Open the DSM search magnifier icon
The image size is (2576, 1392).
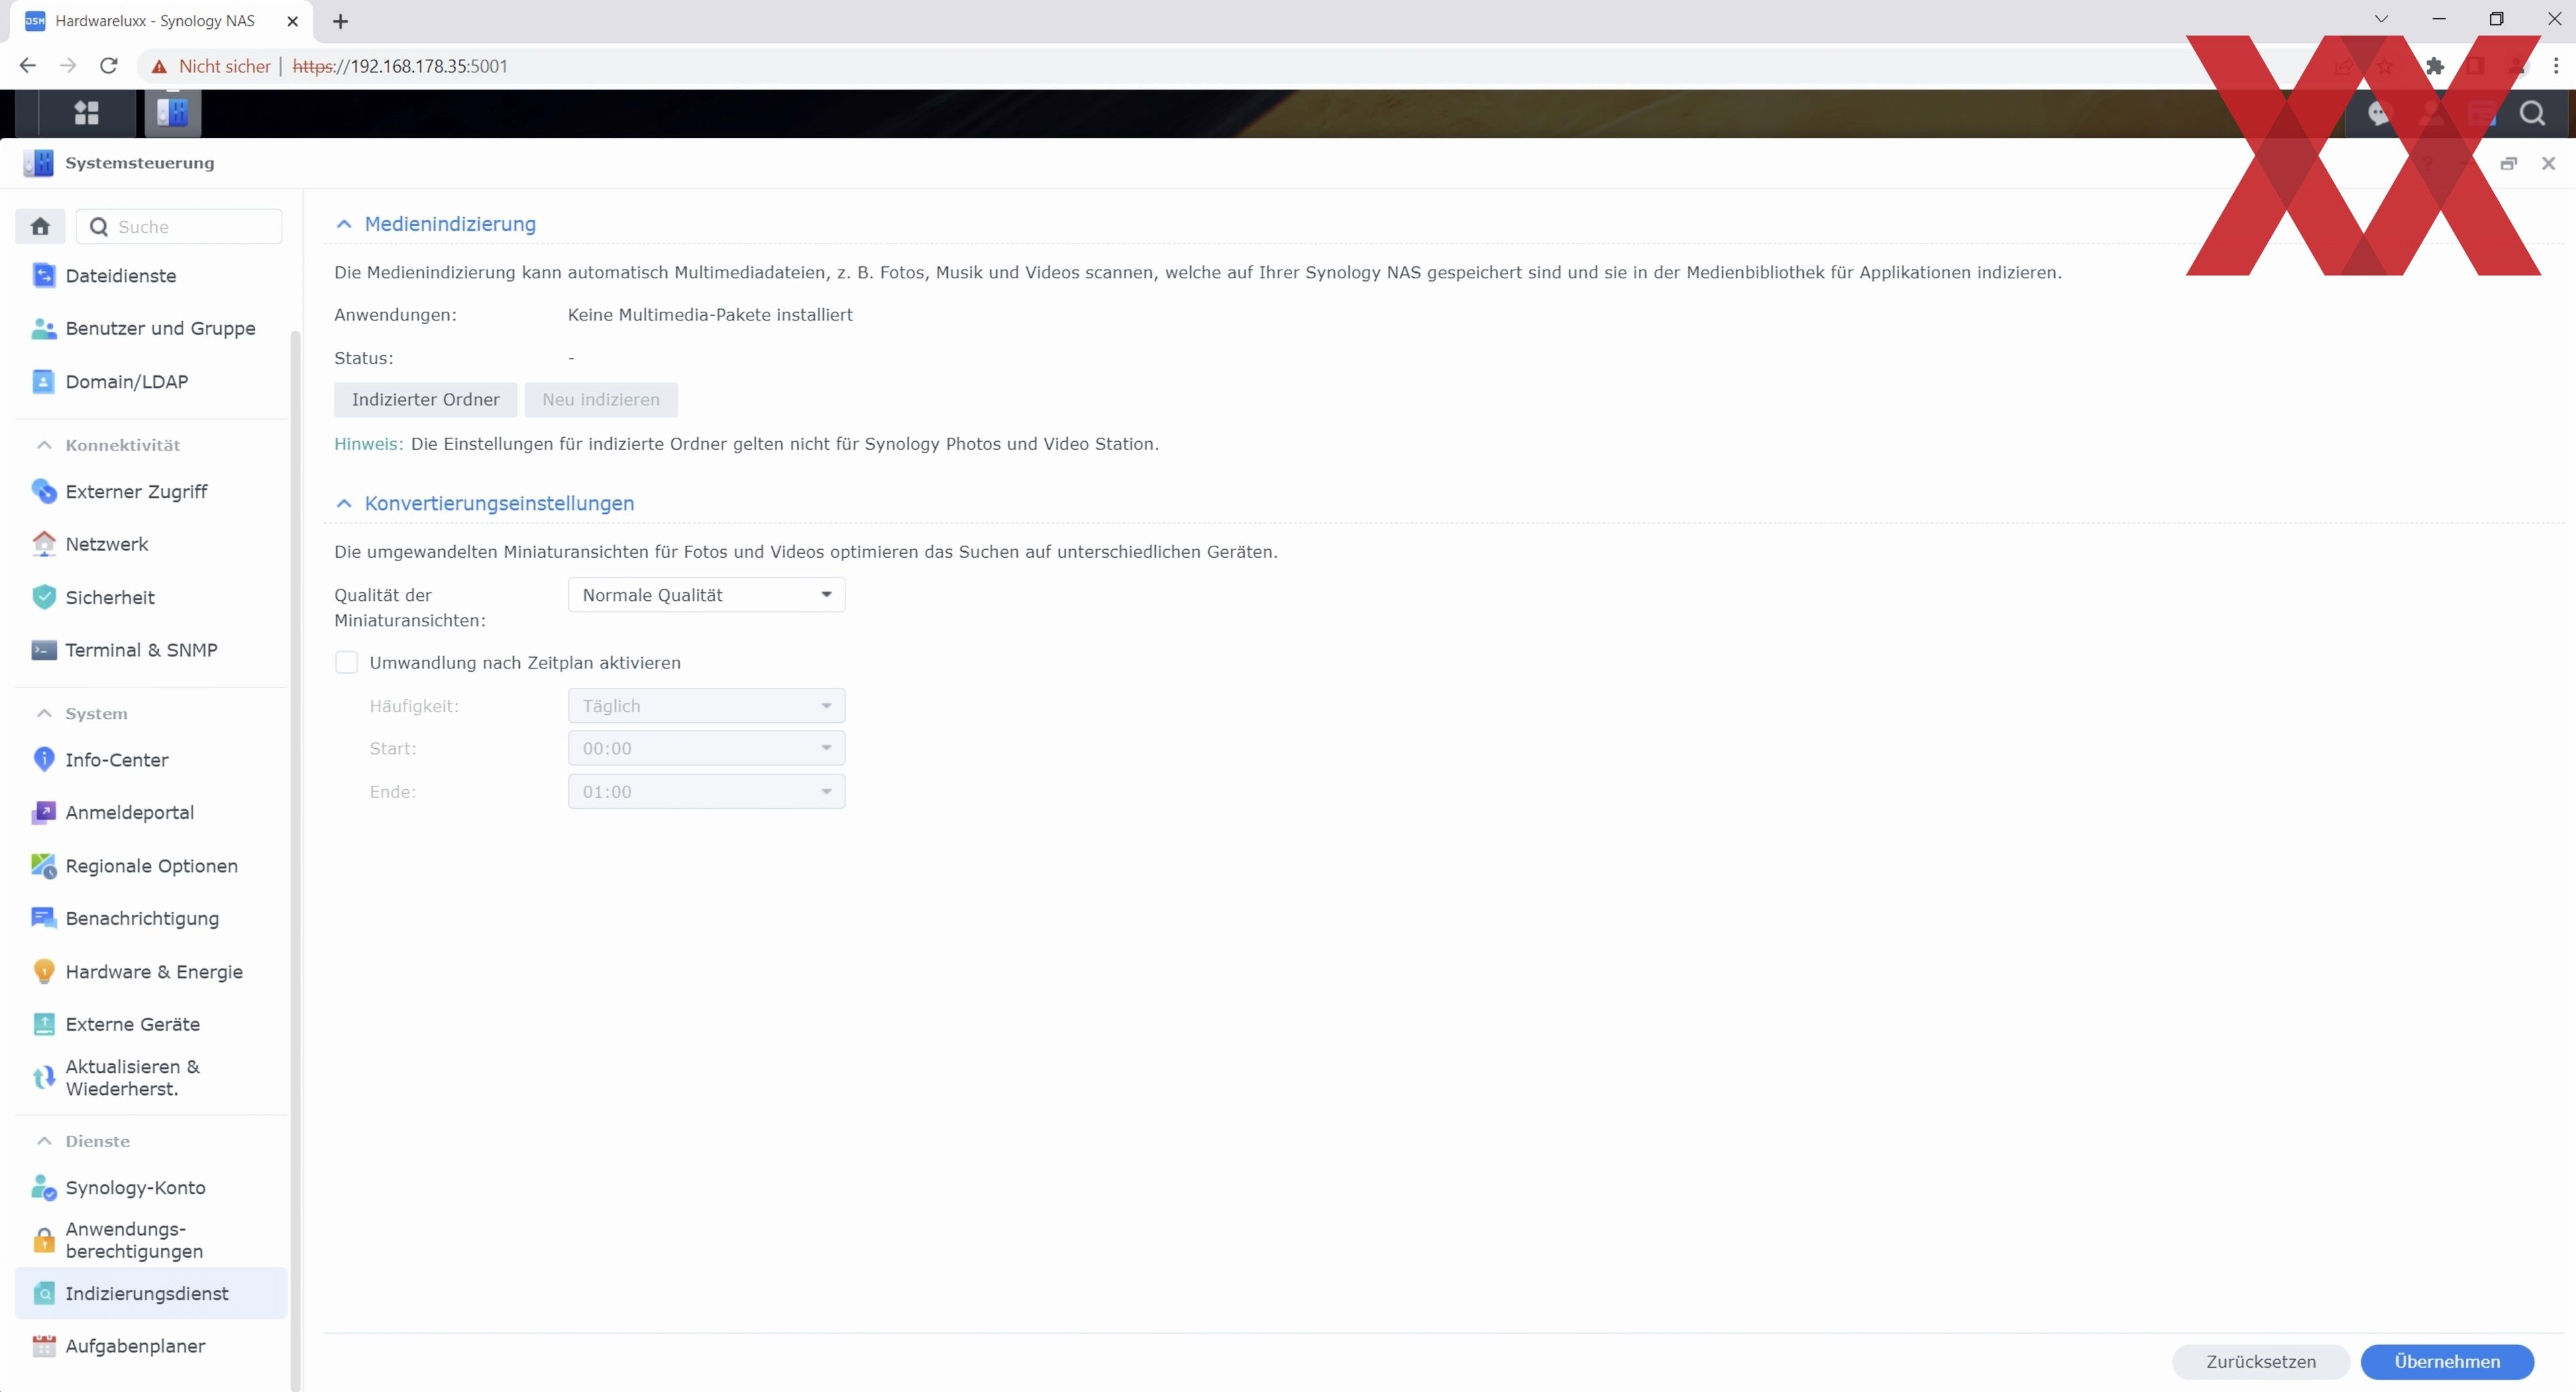click(2531, 113)
